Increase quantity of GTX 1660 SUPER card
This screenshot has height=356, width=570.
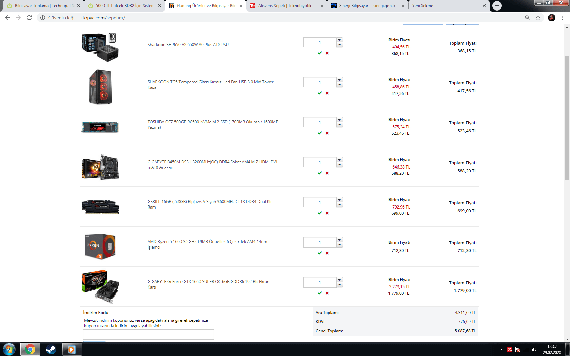(339, 280)
